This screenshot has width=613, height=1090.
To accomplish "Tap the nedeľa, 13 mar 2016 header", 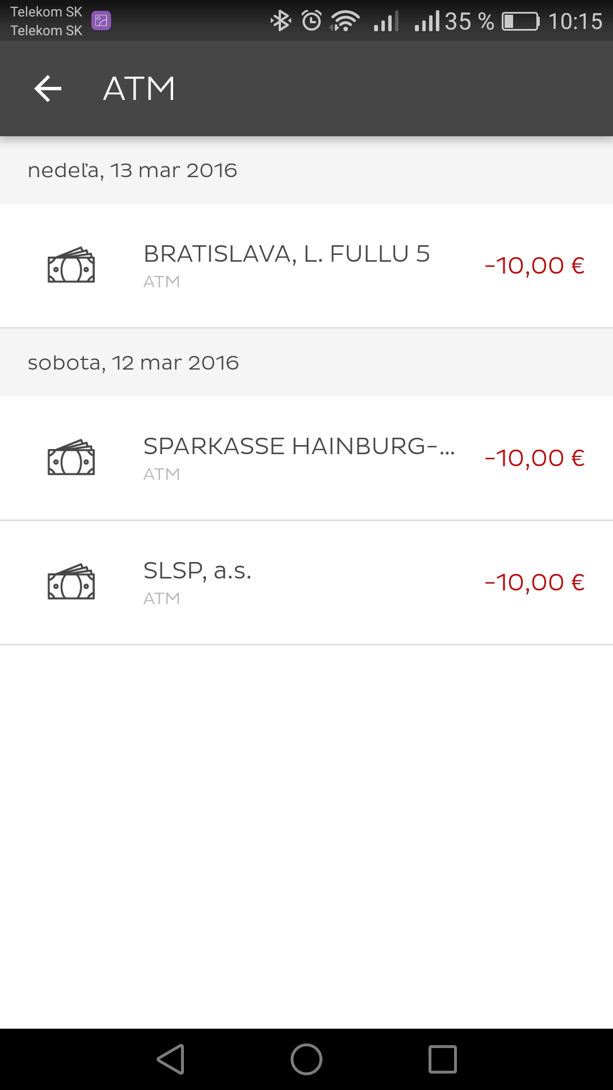I will point(132,170).
